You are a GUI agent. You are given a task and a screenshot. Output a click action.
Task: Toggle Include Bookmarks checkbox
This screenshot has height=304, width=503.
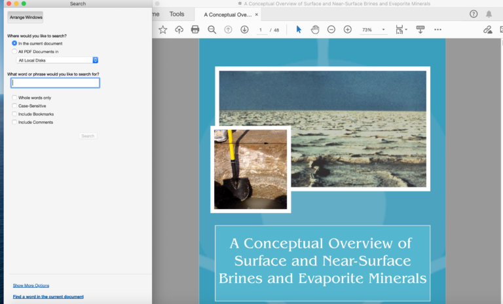pos(14,114)
